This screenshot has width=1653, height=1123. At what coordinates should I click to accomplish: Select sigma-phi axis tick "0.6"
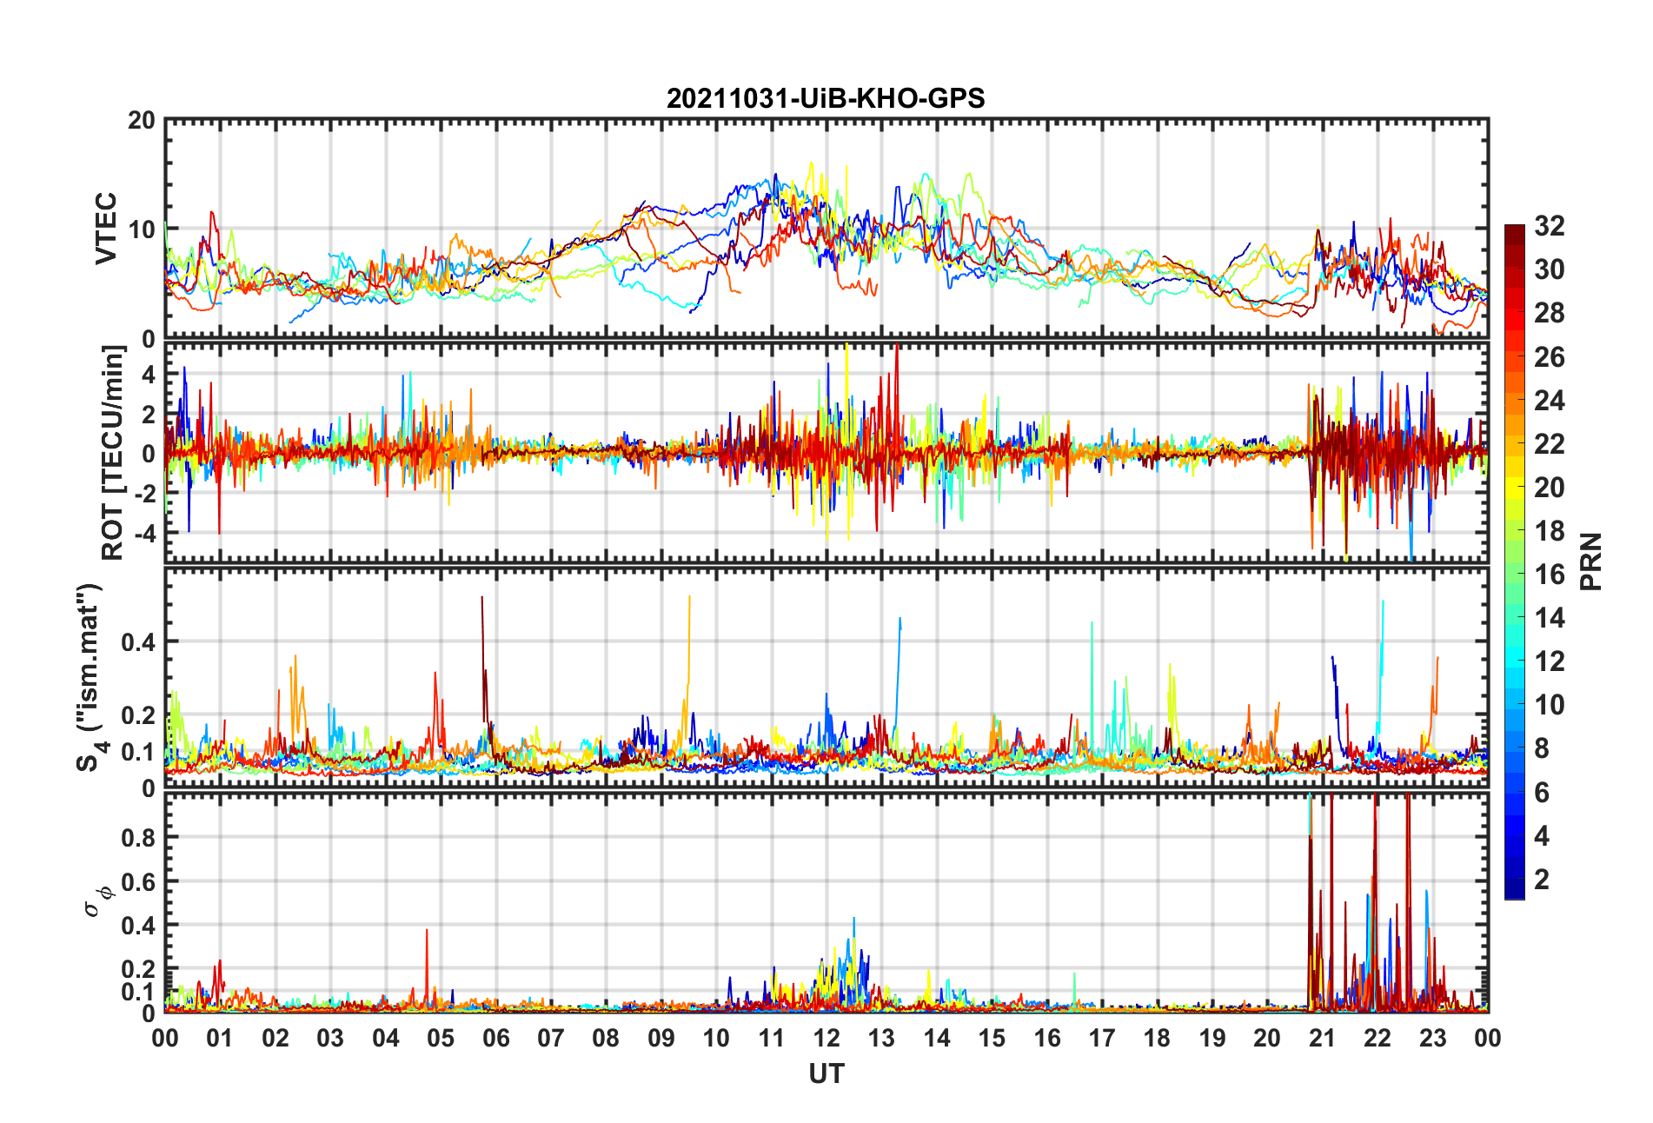click(137, 881)
